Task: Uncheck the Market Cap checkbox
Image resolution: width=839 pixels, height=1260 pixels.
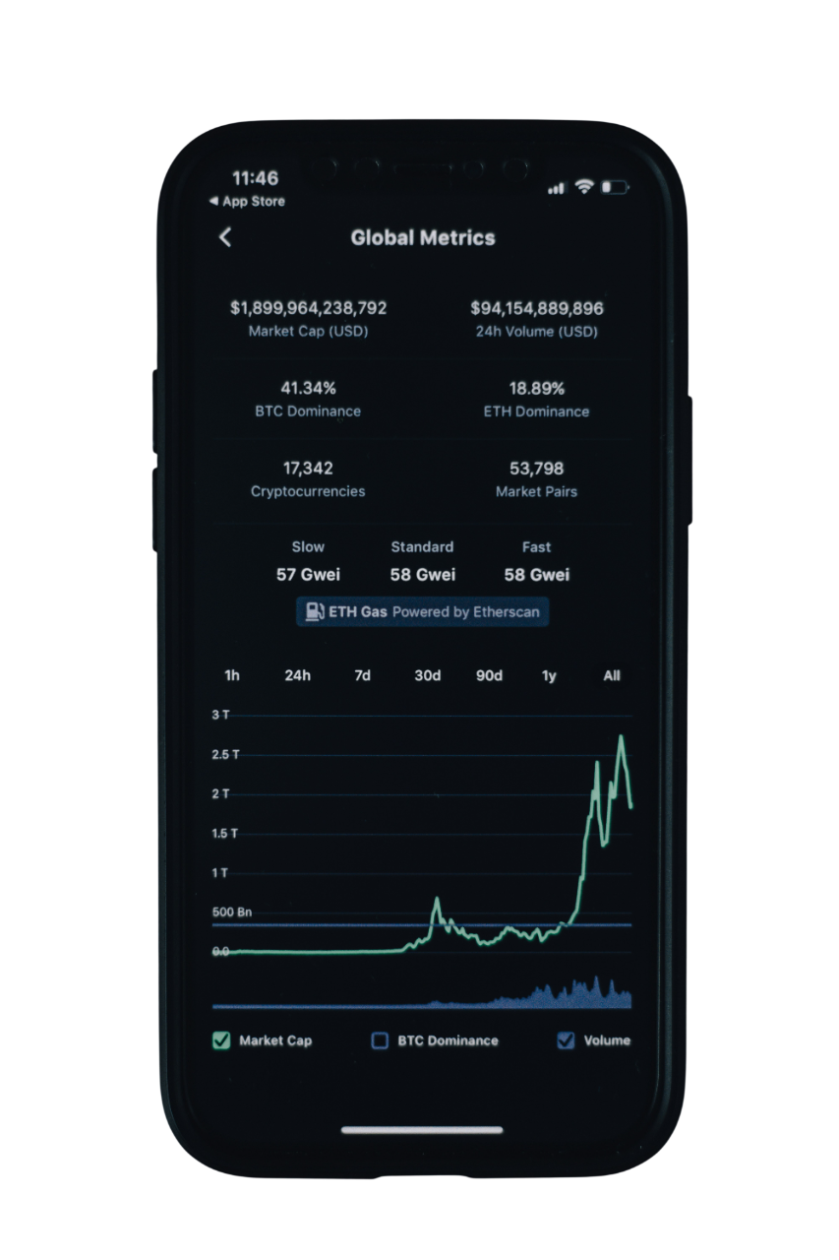Action: [221, 1040]
